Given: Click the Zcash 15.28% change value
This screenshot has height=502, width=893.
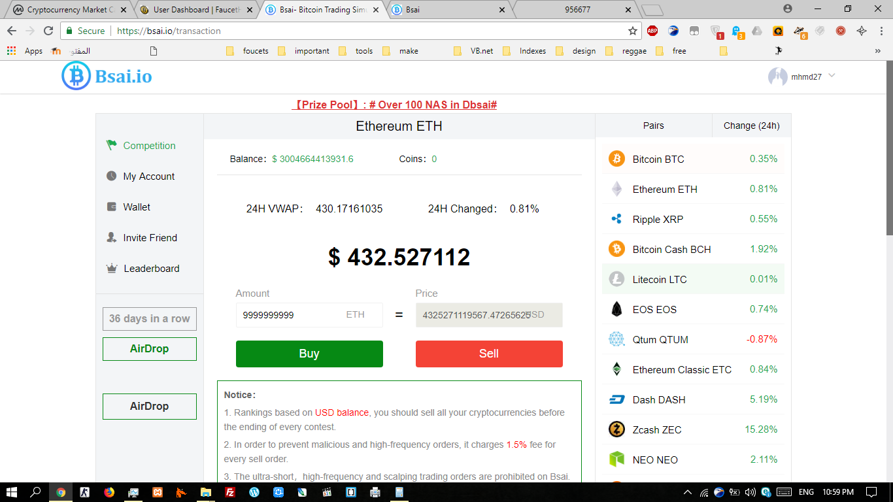Looking at the screenshot, I should coord(761,429).
